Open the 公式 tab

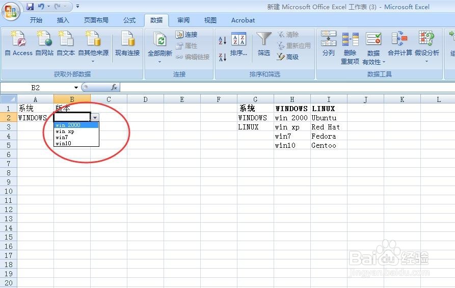[x=129, y=20]
